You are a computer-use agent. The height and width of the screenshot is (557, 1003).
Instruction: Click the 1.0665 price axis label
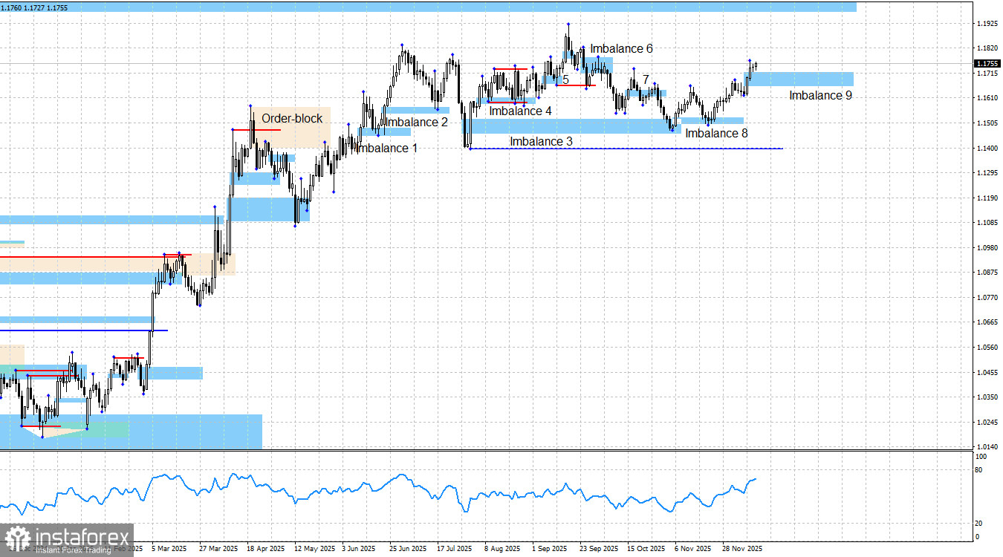[987, 322]
